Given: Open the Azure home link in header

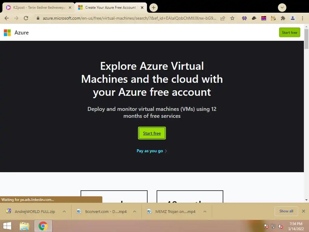Looking at the screenshot, I should coord(21,33).
